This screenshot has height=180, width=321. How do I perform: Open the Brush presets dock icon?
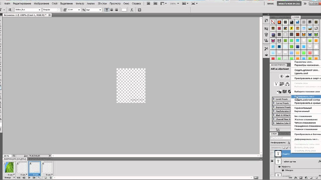coord(266,28)
